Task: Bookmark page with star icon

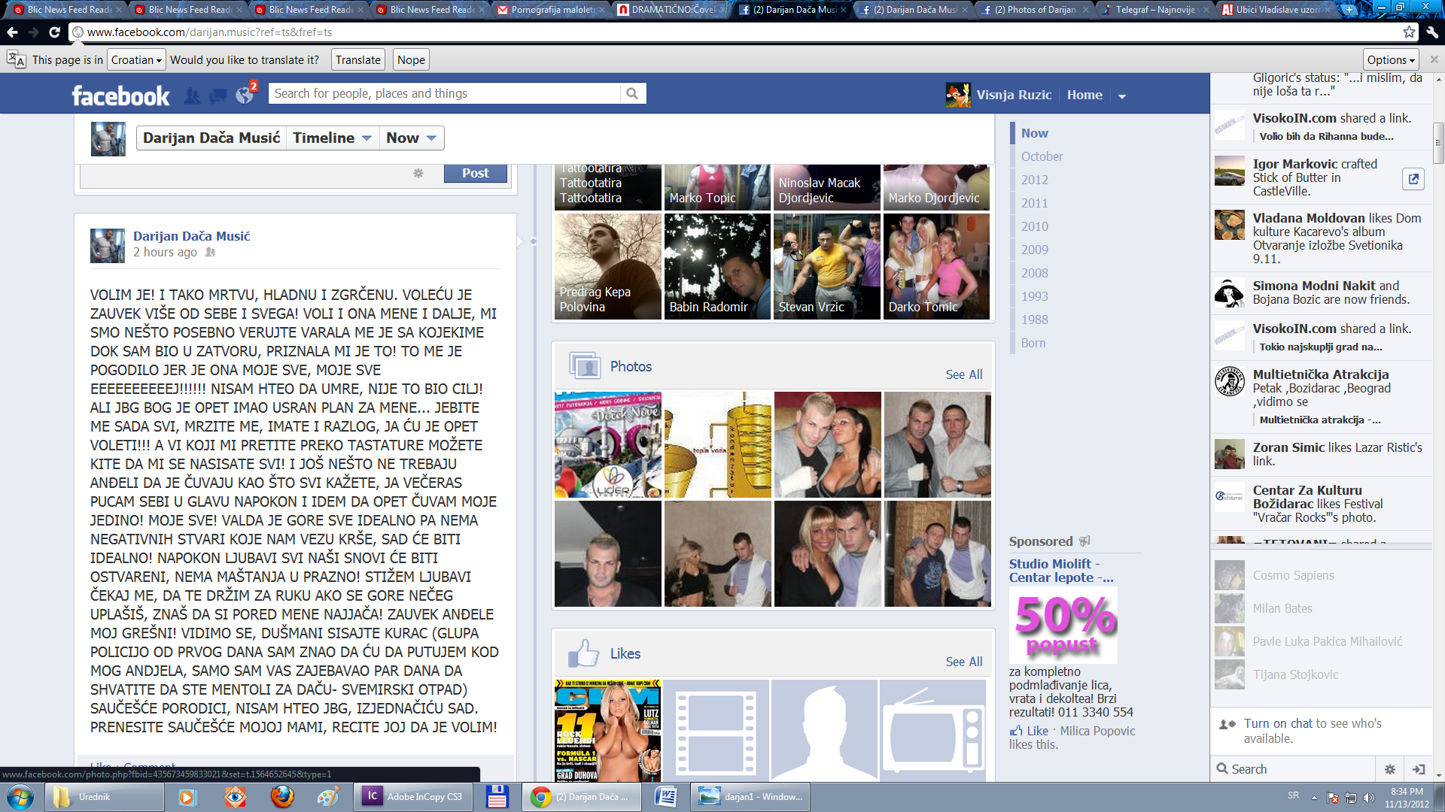Action: [1409, 32]
